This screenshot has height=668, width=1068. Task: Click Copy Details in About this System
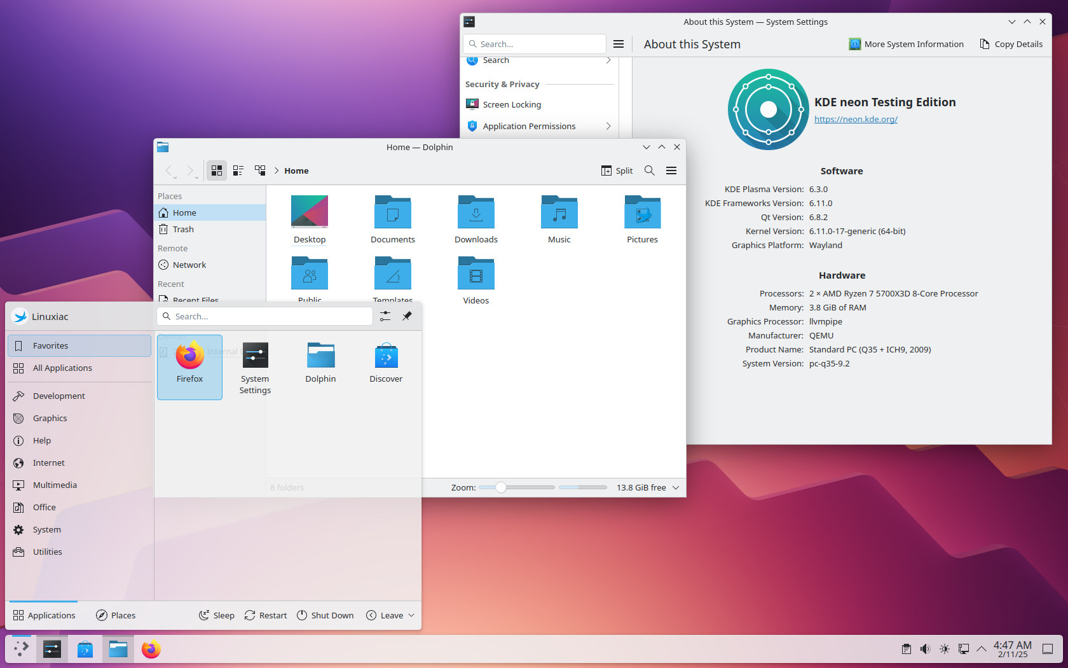[1011, 44]
